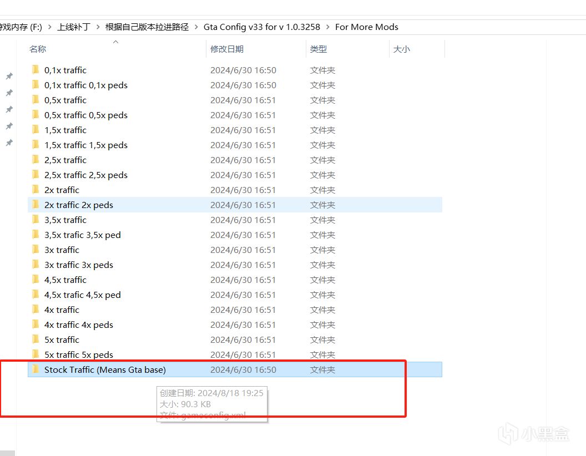
Task: Click the 文件夹 type cell of '2,5x traffic' row
Action: tap(322, 160)
